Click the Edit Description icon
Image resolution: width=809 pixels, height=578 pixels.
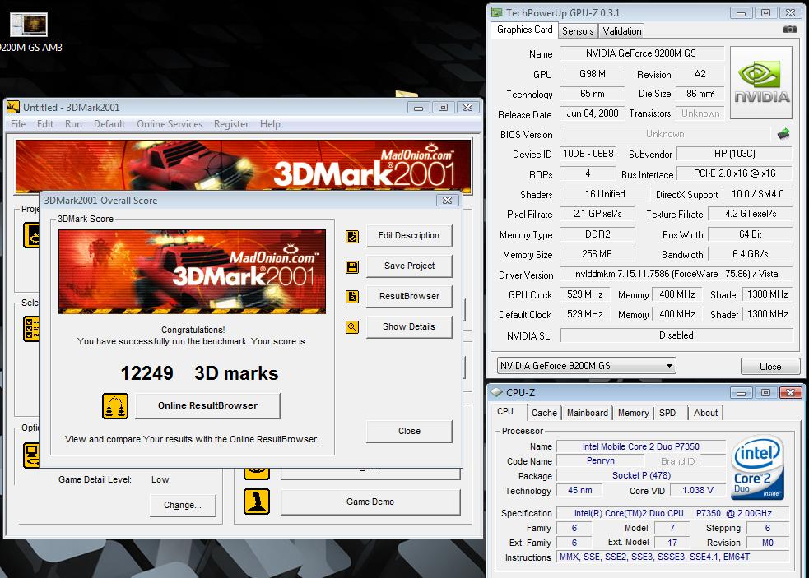click(352, 236)
